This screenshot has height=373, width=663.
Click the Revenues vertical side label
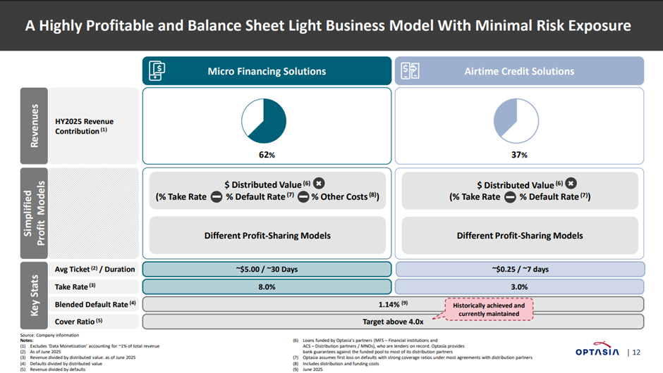coord(37,127)
